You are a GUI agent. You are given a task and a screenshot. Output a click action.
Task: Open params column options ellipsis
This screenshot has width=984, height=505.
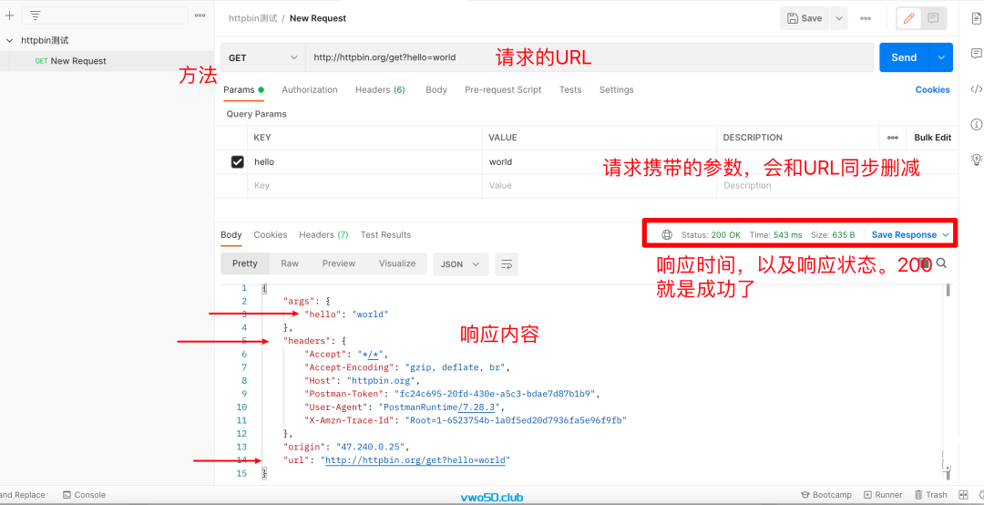coord(892,138)
